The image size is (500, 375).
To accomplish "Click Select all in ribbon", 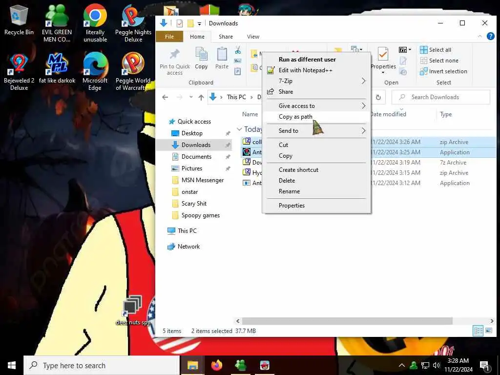I will click(436, 50).
